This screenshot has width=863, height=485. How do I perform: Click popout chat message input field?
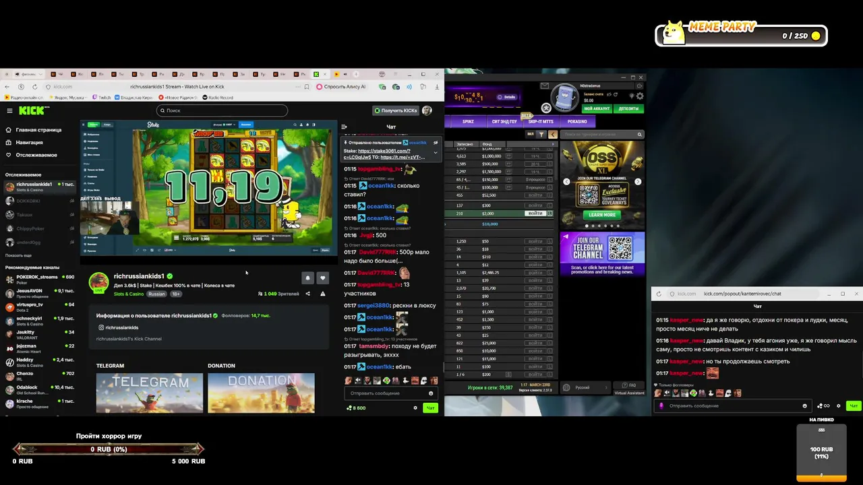point(734,406)
